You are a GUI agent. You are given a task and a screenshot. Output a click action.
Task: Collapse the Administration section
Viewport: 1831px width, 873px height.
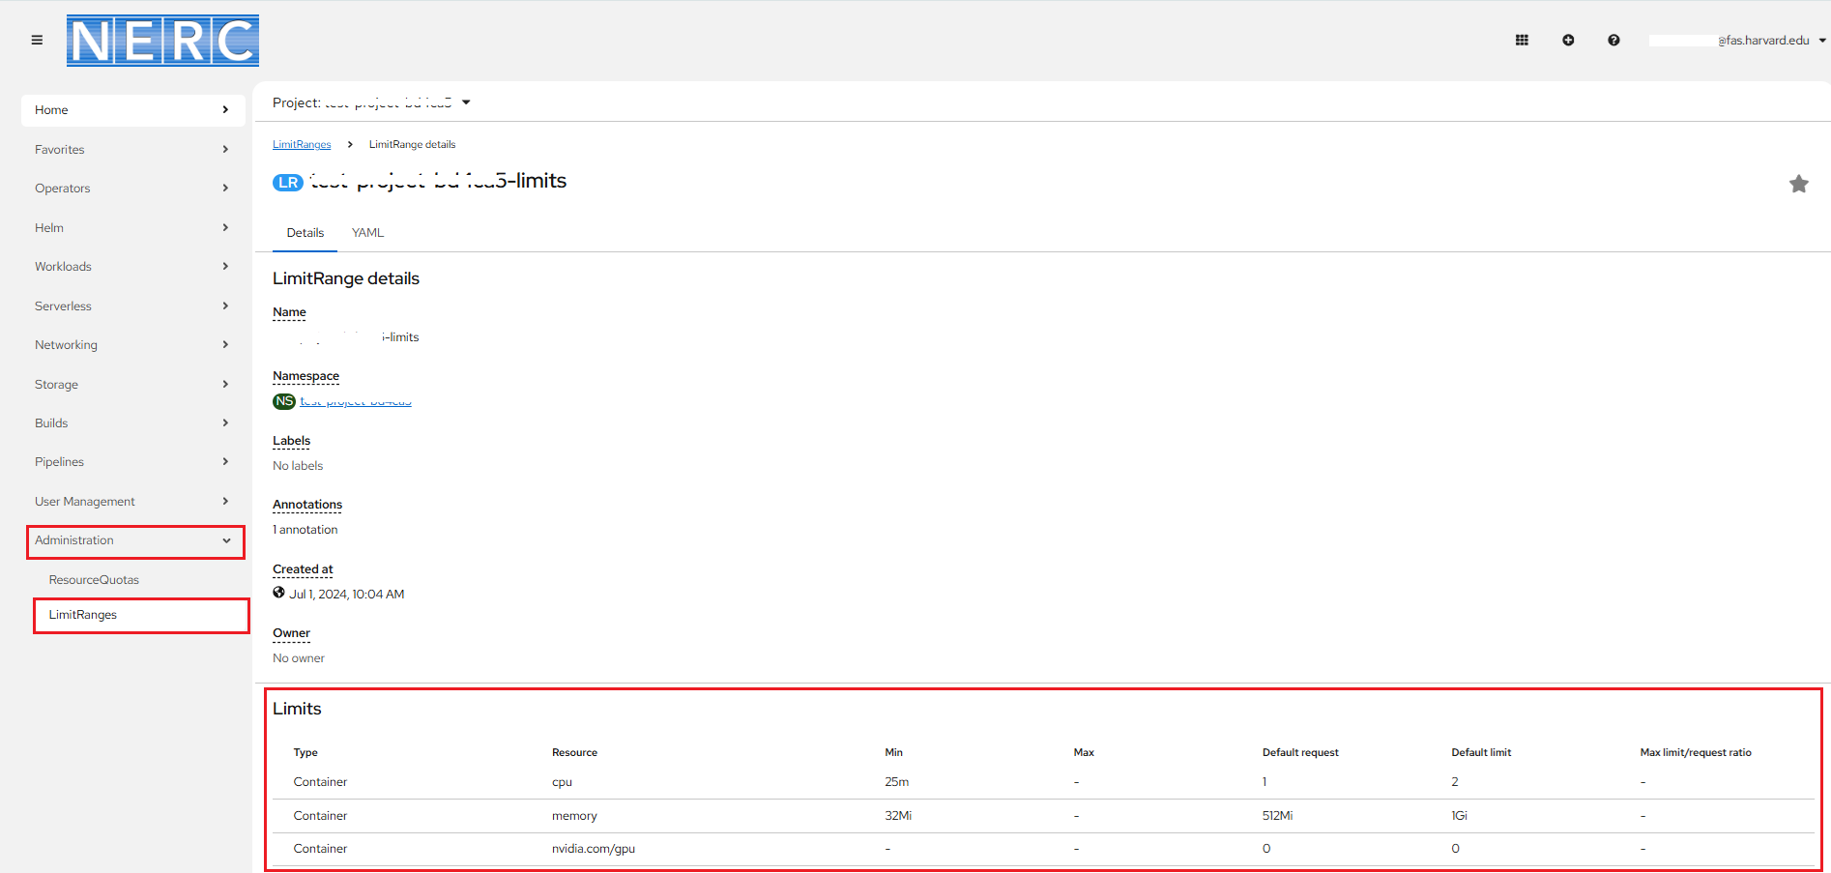point(134,540)
